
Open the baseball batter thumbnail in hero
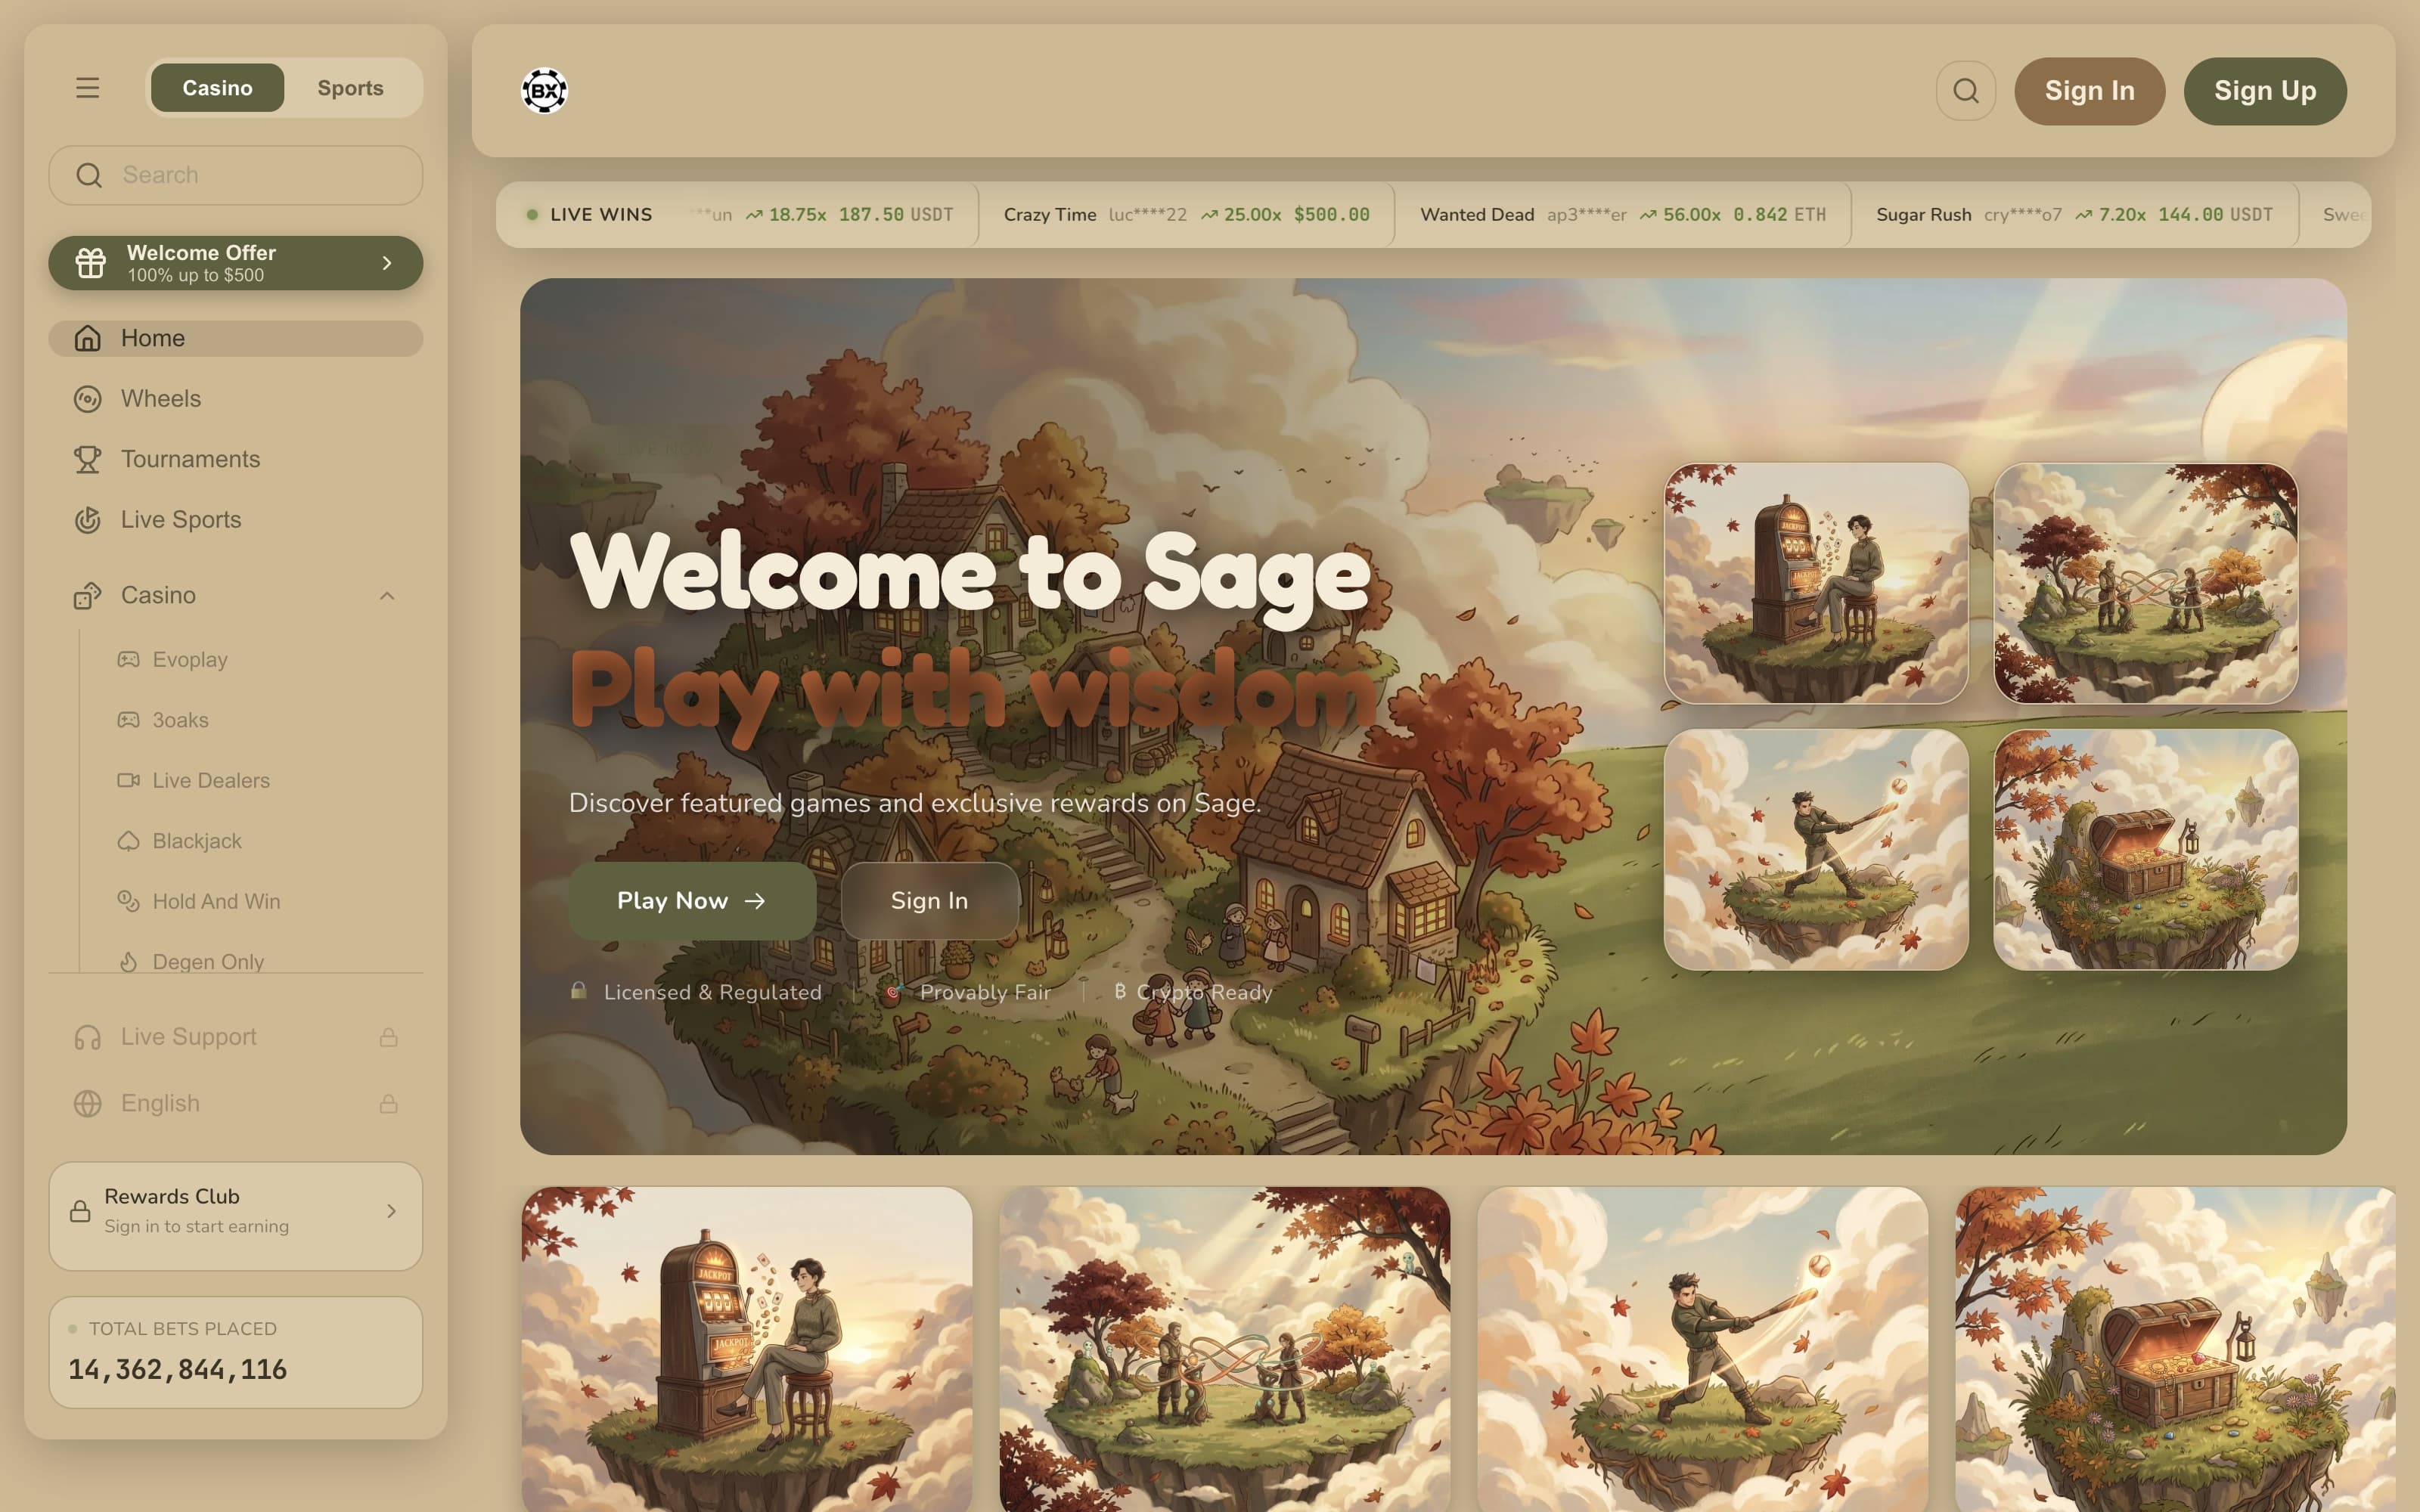[1816, 850]
